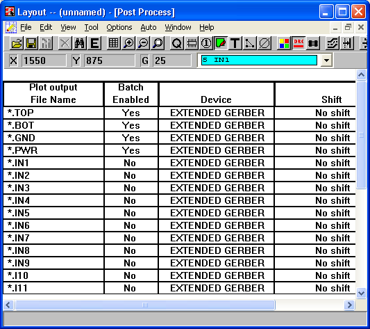Click the 'Yes' batch cell in *.TOP row
This screenshot has height=329, width=370.
(131, 113)
